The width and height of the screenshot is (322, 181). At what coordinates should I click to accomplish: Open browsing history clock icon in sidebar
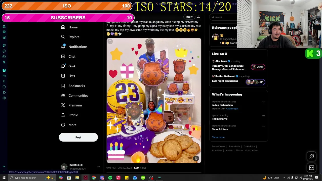4,87
